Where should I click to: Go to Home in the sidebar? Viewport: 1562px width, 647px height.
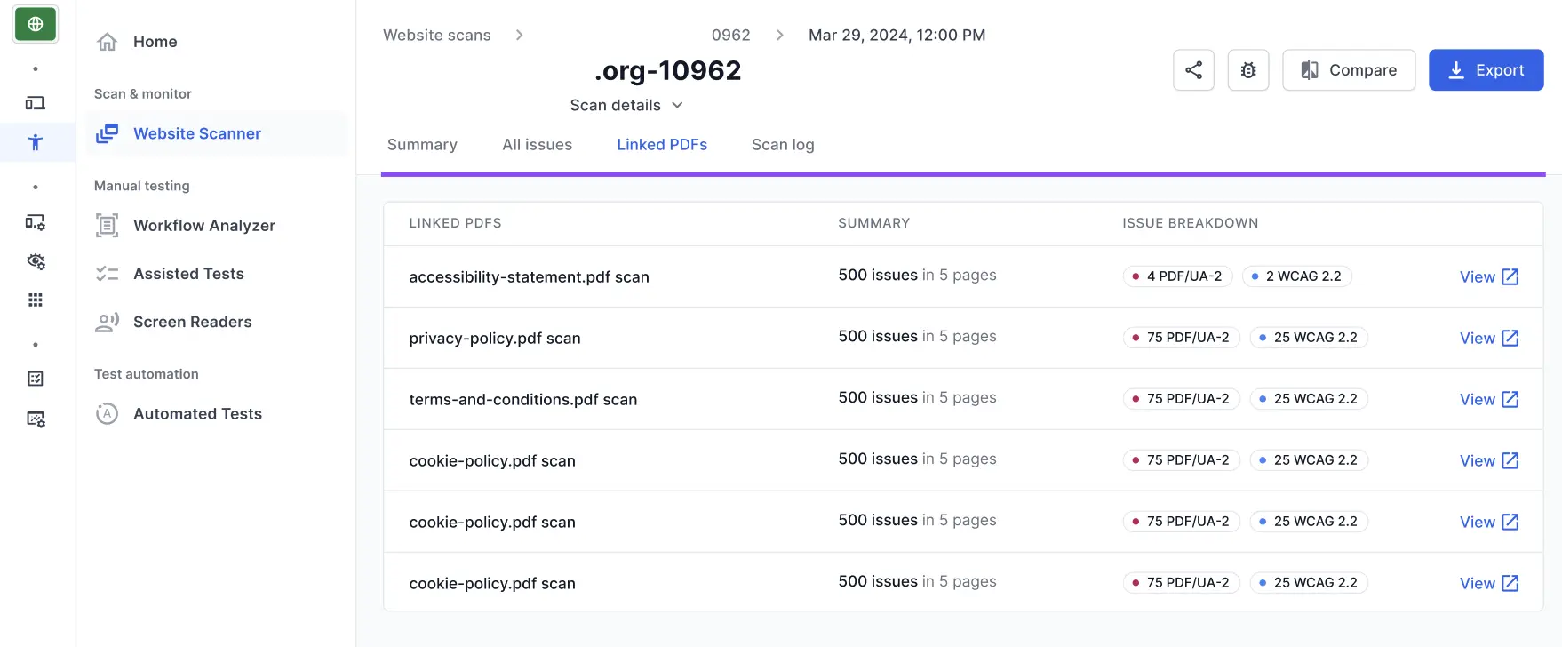coord(155,42)
